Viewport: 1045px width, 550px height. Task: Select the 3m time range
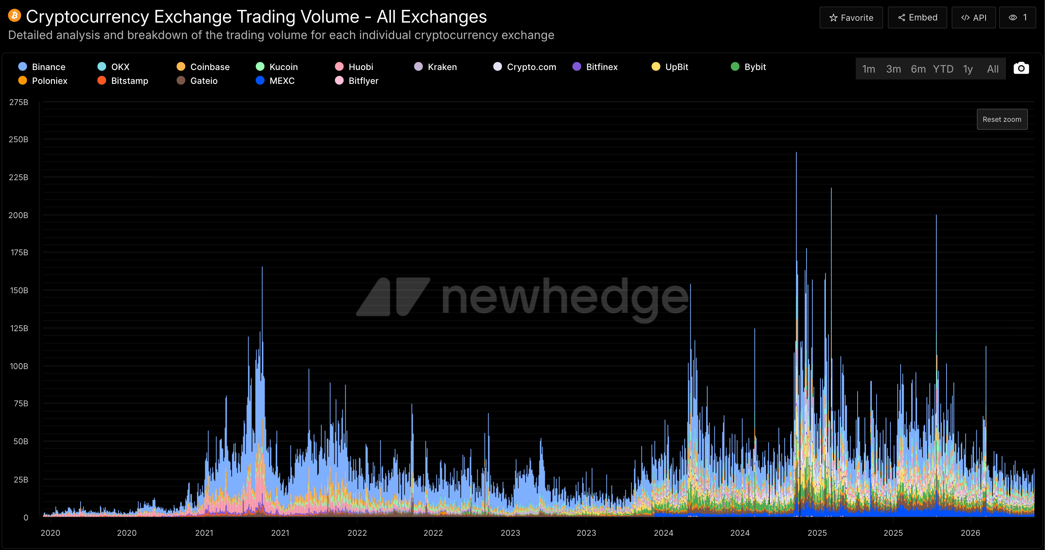[893, 69]
